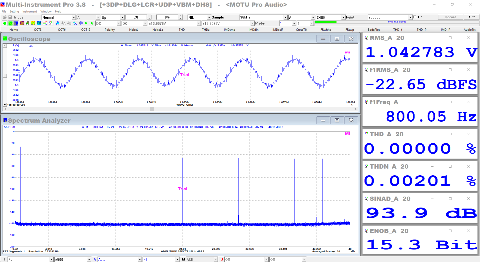The width and height of the screenshot is (480, 262).
Task: Click the green loop play icon
Action: pos(92,23)
